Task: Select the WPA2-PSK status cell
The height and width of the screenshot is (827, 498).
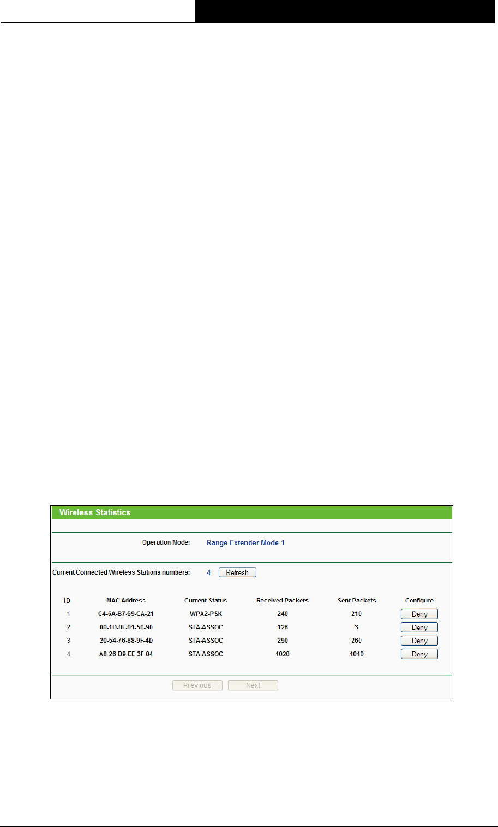Action: [206, 614]
